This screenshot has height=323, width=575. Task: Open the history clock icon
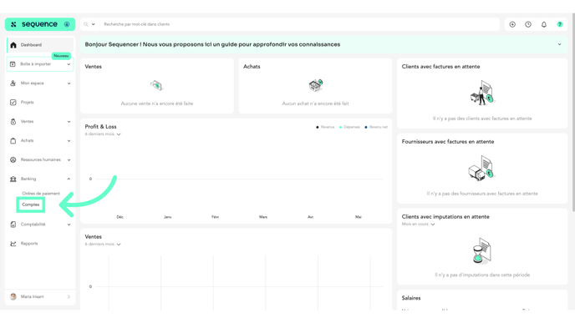point(528,24)
